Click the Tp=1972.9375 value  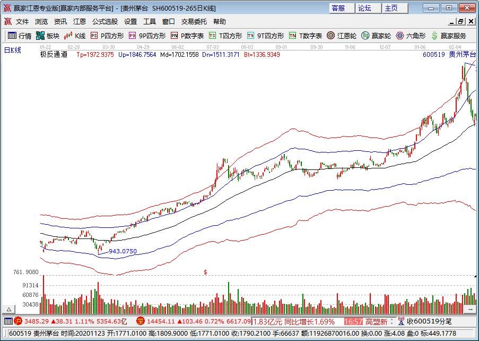coord(95,54)
